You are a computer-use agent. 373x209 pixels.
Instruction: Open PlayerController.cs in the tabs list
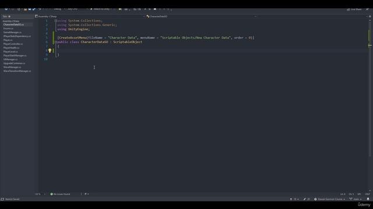(x=13, y=44)
